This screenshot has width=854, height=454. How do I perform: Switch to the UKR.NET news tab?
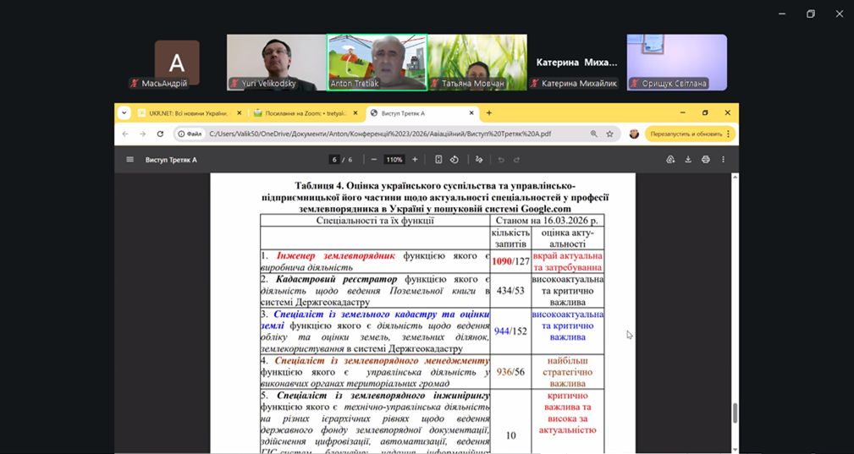point(182,112)
